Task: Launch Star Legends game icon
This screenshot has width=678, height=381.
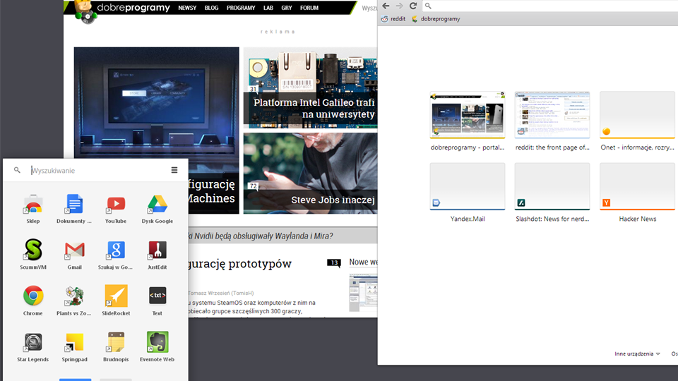Action: coord(33,343)
